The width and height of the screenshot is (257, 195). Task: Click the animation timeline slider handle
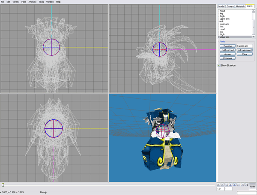click(x=3, y=185)
